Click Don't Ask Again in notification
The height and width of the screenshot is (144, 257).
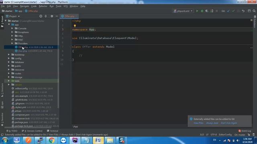pos(229,123)
